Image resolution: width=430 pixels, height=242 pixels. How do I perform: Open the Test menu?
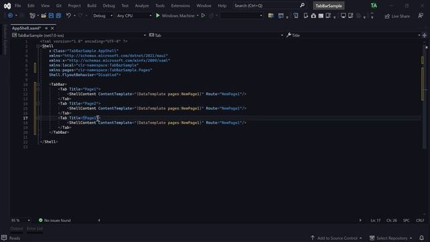125,5
